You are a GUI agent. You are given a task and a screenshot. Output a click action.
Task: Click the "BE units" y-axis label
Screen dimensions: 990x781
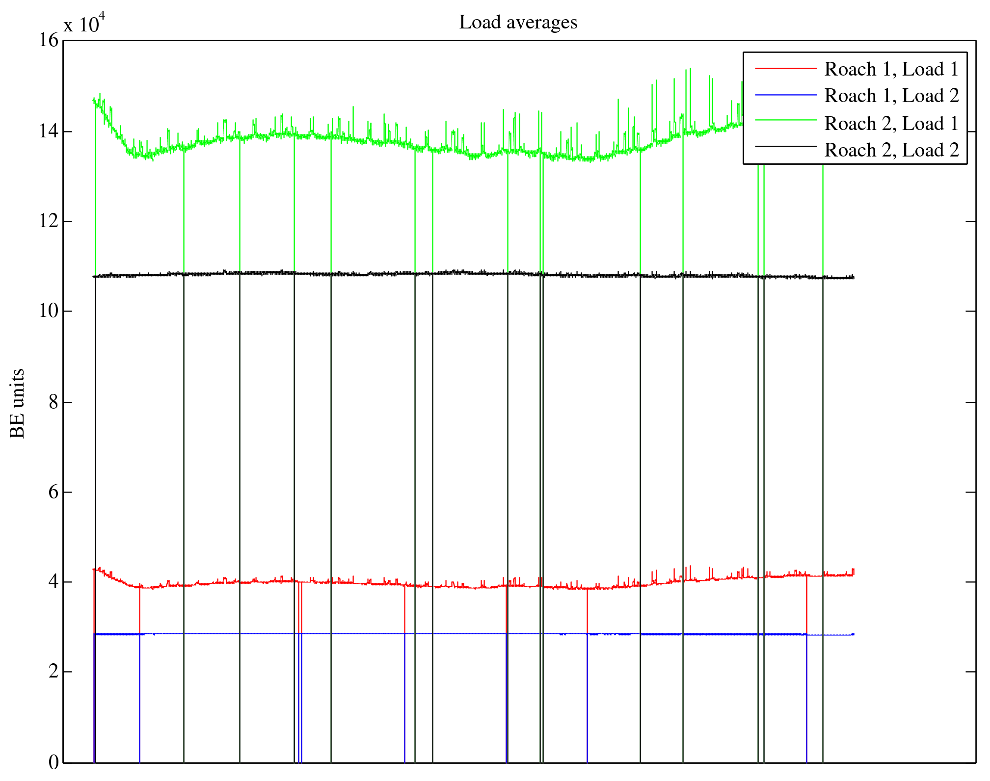click(17, 403)
